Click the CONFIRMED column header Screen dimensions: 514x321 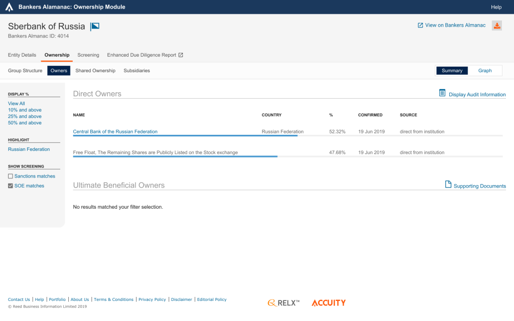tap(370, 115)
